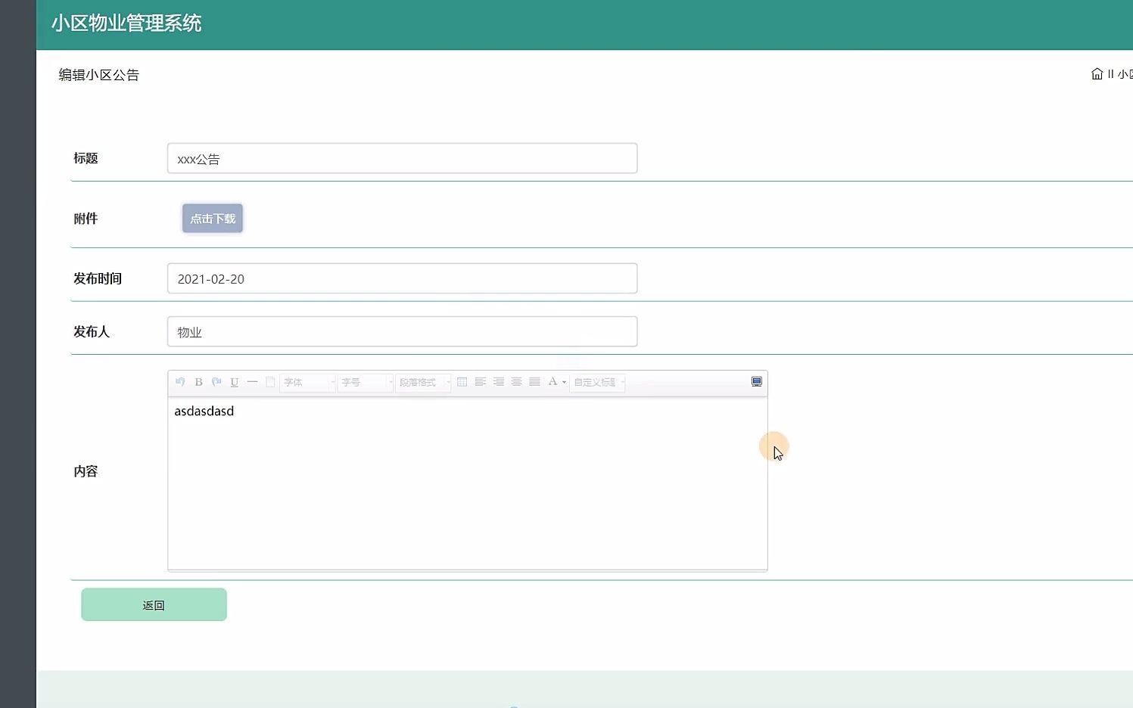Click the redo icon in editor toolbar
The height and width of the screenshot is (708, 1133).
click(x=216, y=382)
